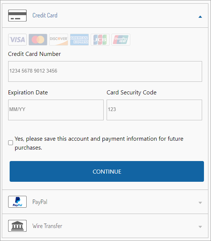This screenshot has width=211, height=241.
Task: Select the UnionPay card icon
Action: (121, 40)
